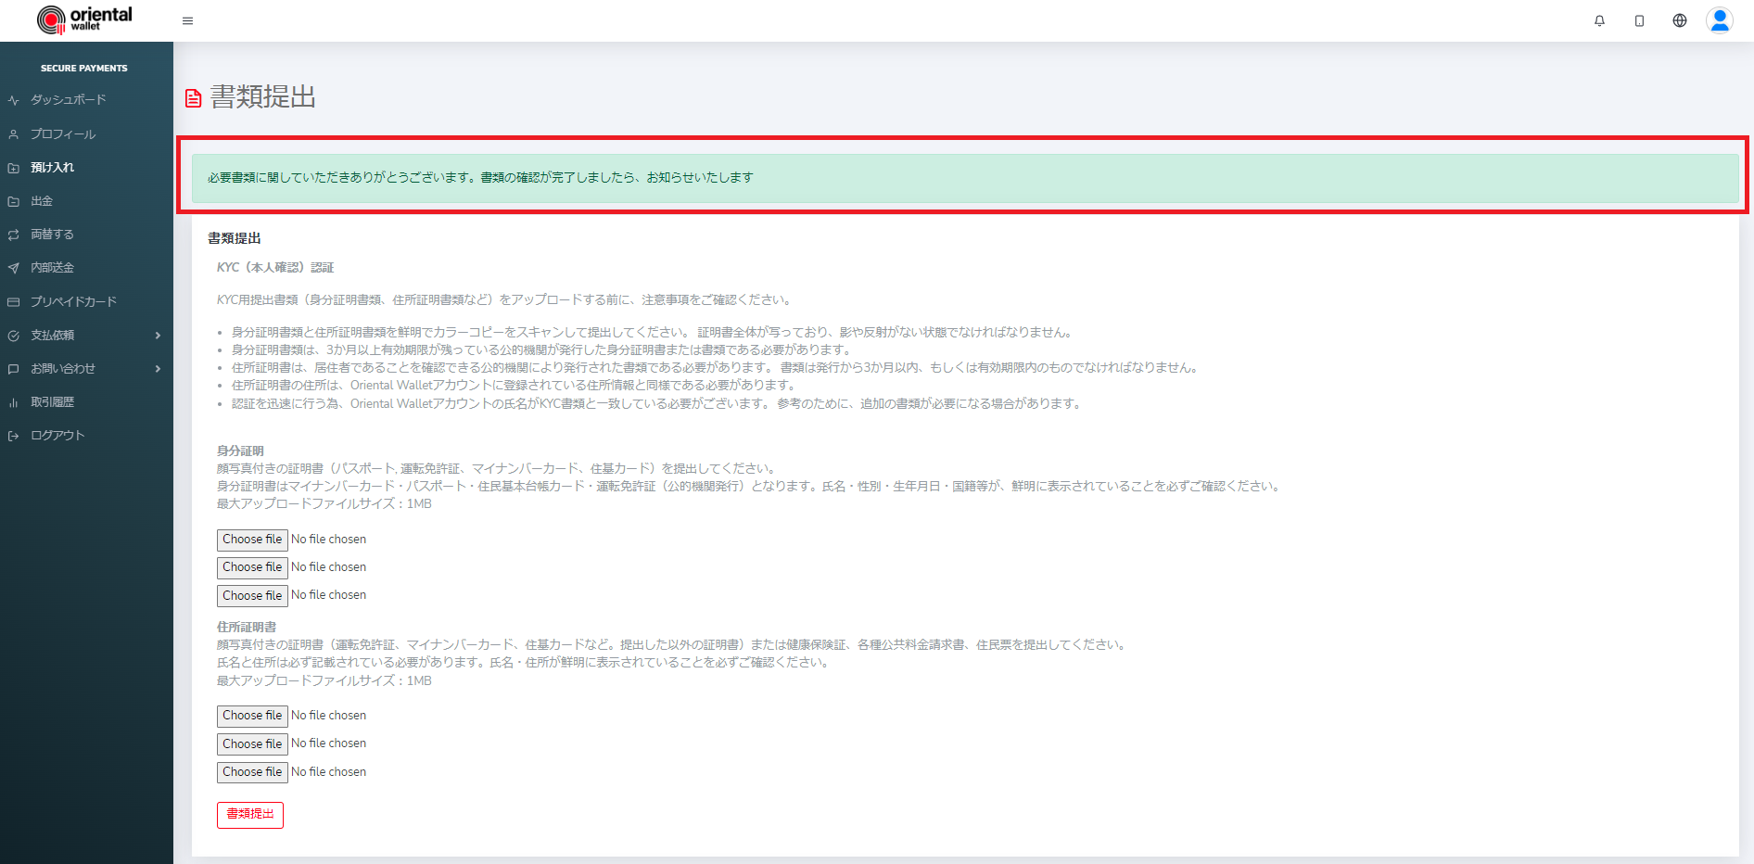The image size is (1754, 864).
Task: Click the 身分証明 section label
Action: point(240,451)
